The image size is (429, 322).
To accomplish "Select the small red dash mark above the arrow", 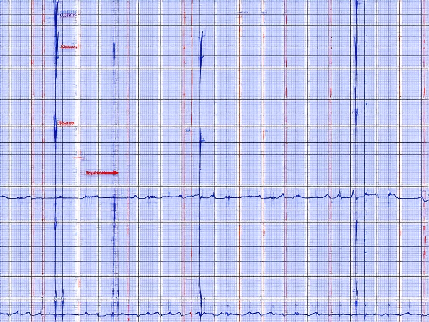I will [x=78, y=158].
